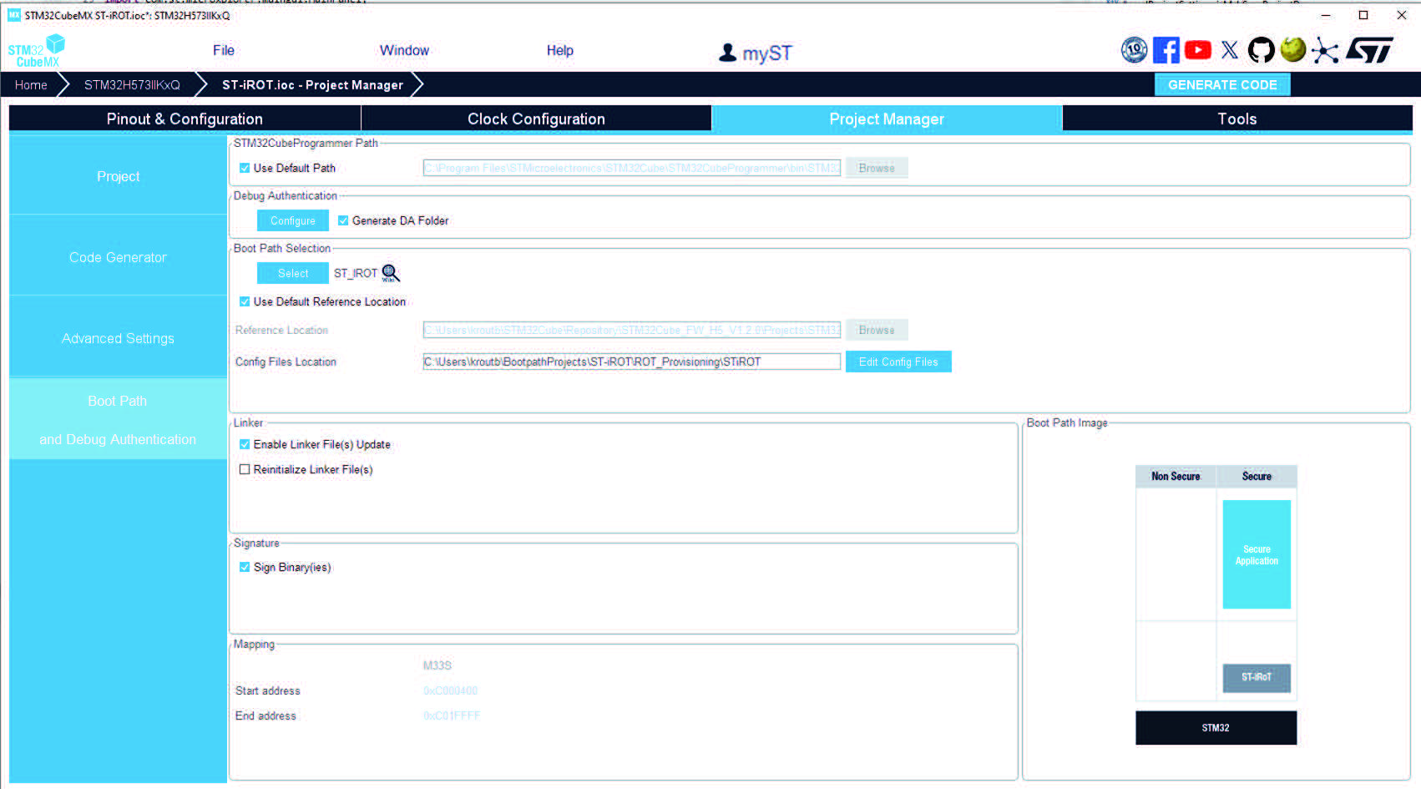Click the MX app icon in title bar
Screen dimensions: 1421x789
[x=14, y=15]
